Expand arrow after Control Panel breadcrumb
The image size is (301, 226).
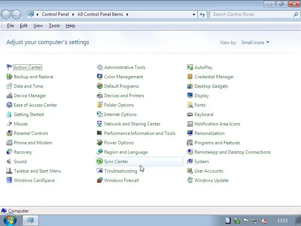73,14
